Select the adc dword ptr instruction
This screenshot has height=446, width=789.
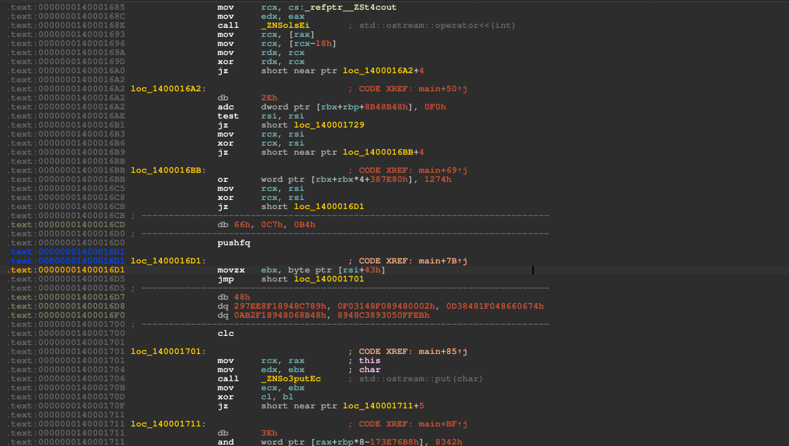331,107
